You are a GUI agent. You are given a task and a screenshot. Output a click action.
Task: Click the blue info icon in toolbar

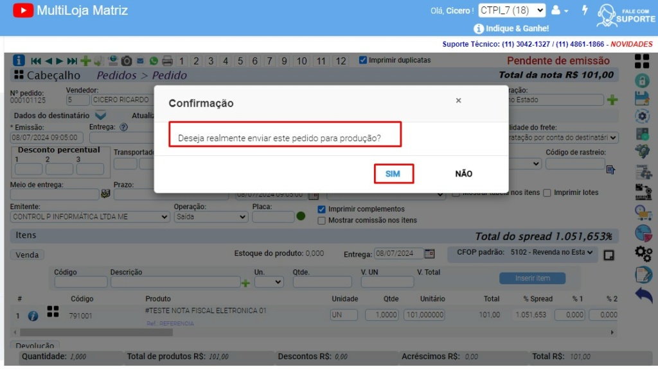pos(19,60)
